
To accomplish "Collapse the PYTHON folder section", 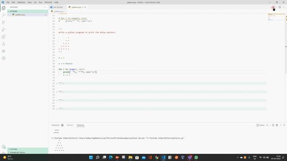I will 27,11.
